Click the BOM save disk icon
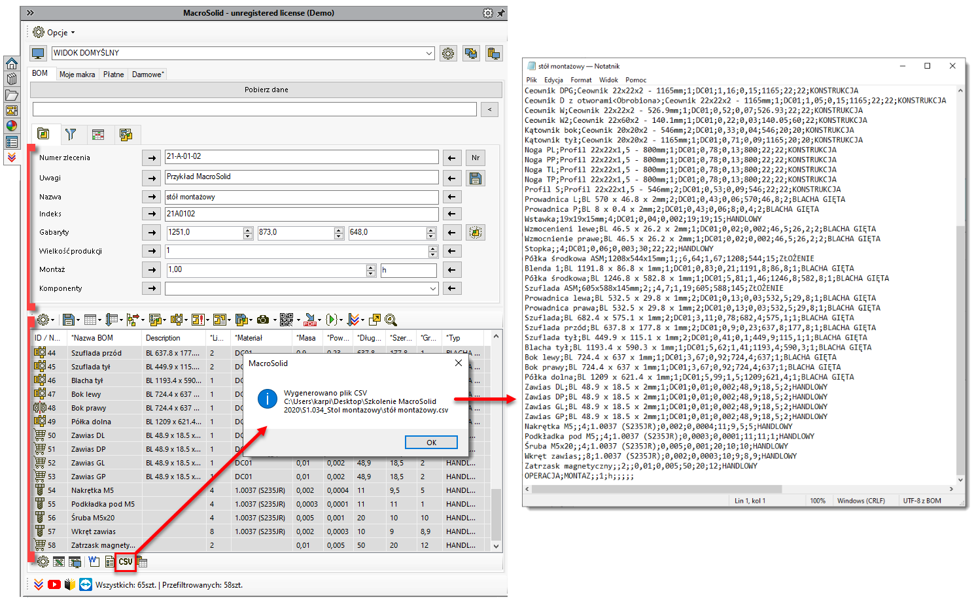Image resolution: width=974 pixels, height=606 pixels. coord(68,320)
